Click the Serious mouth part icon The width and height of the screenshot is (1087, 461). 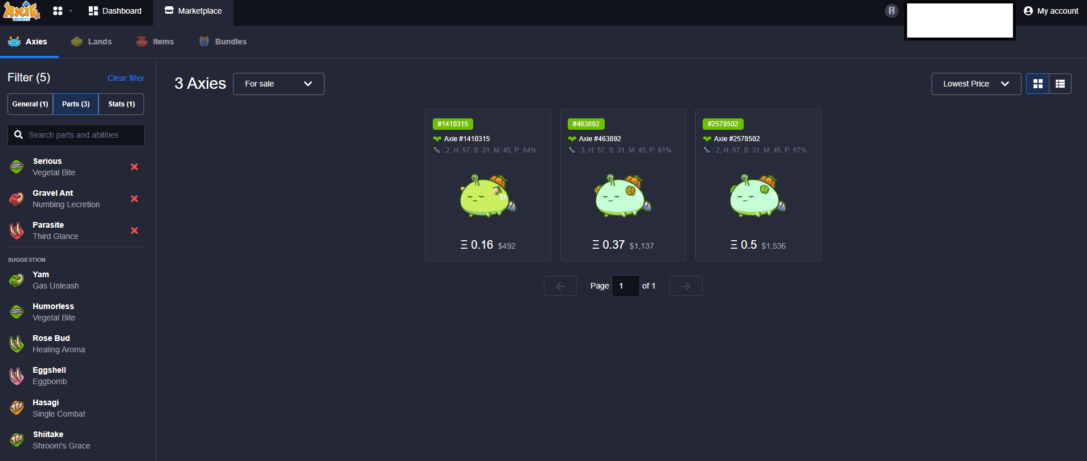point(17,167)
